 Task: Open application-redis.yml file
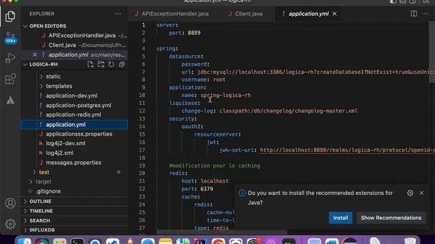(x=73, y=115)
